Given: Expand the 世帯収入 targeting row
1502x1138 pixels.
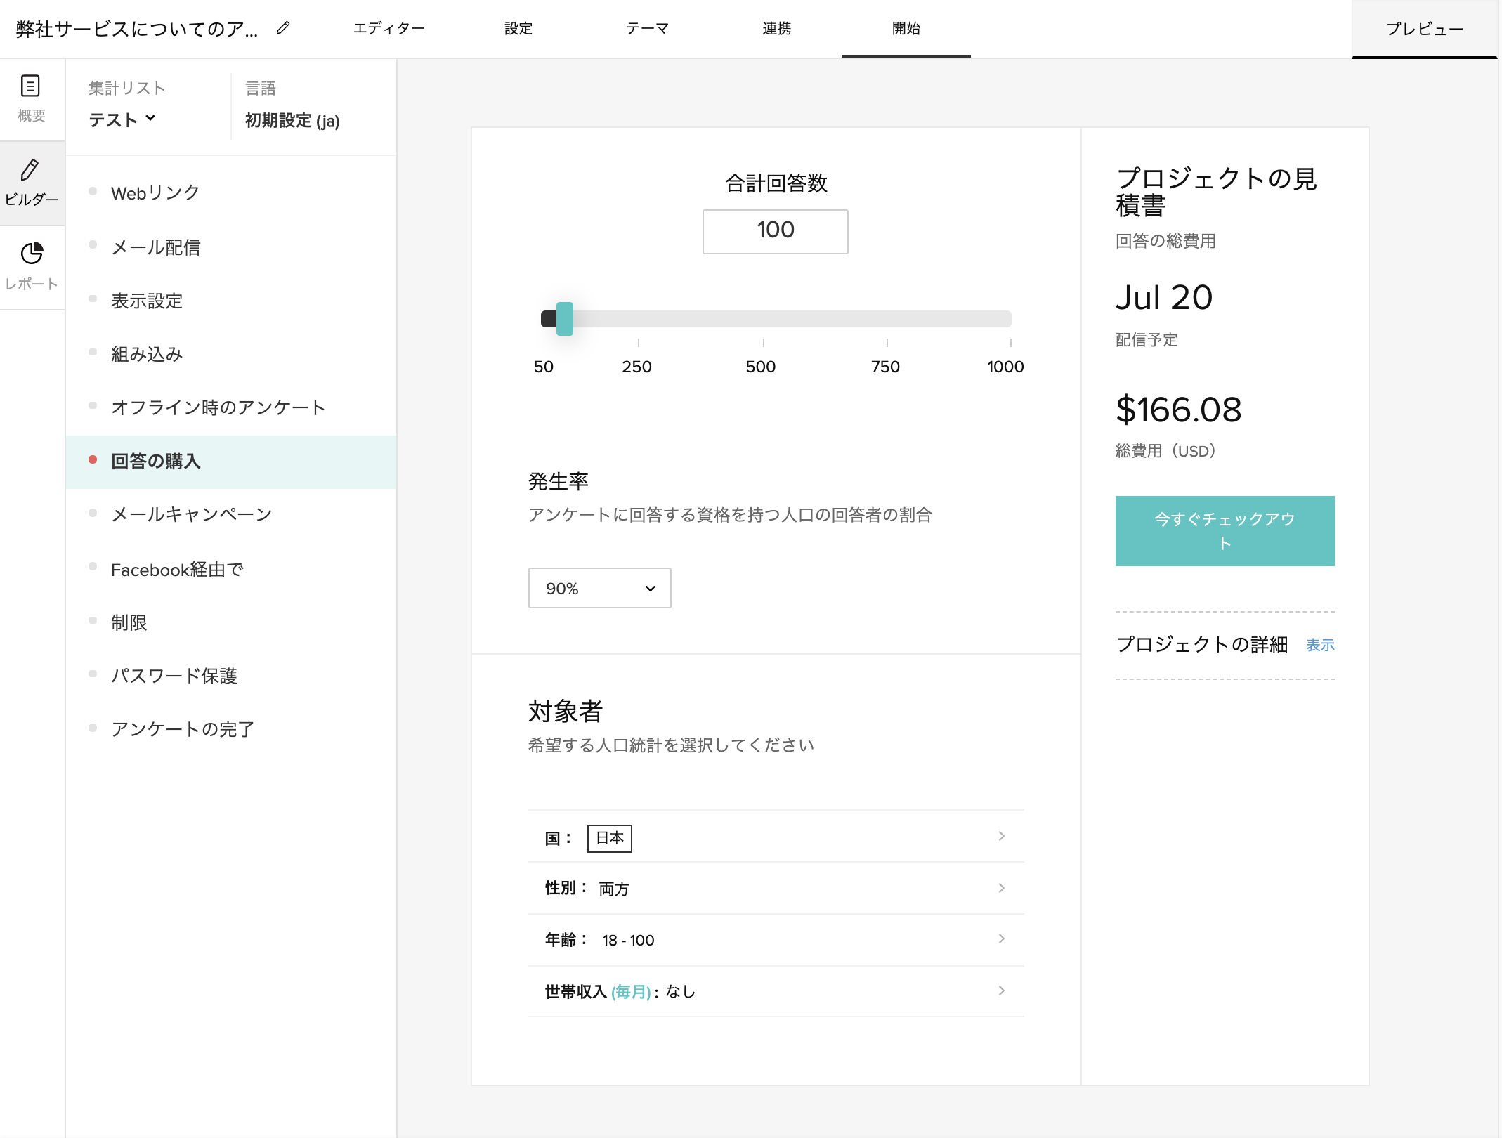Looking at the screenshot, I should 1003,991.
